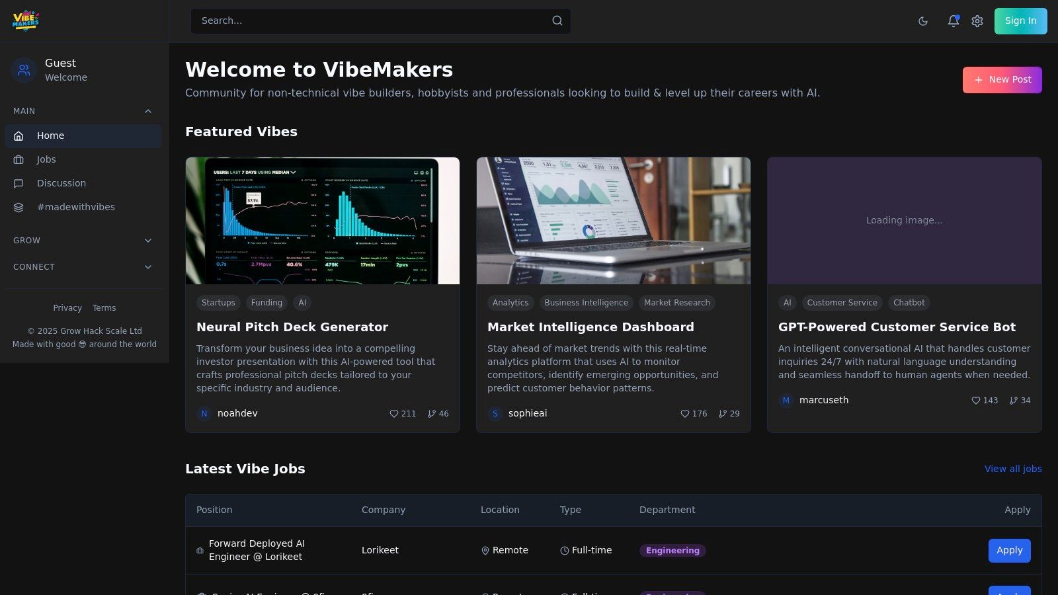Click the #madewithvibes layers icon
This screenshot has width=1058, height=595.
click(19, 207)
